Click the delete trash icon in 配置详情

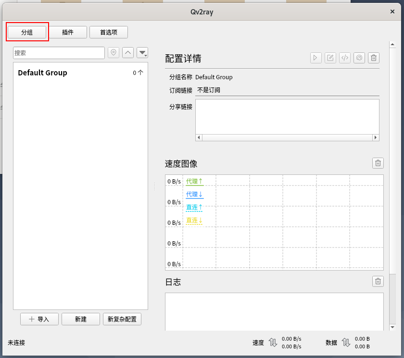[374, 58]
